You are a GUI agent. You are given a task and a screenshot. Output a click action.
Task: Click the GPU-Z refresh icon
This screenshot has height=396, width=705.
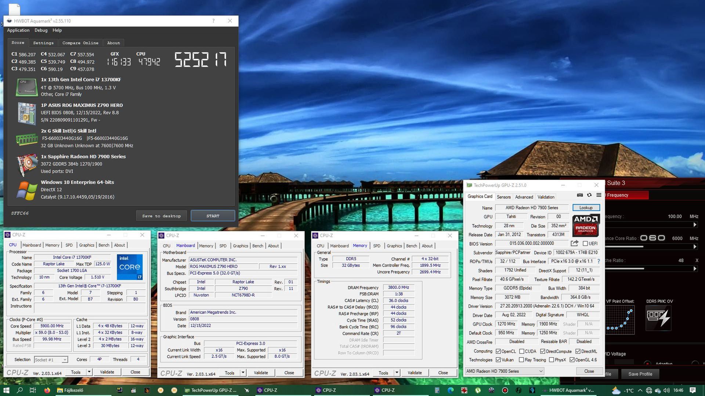coord(589,195)
